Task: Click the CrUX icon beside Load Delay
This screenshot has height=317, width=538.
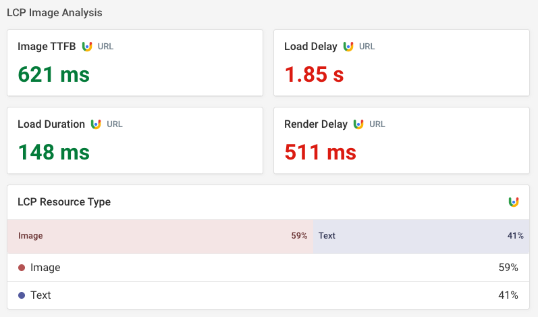Action: click(348, 47)
